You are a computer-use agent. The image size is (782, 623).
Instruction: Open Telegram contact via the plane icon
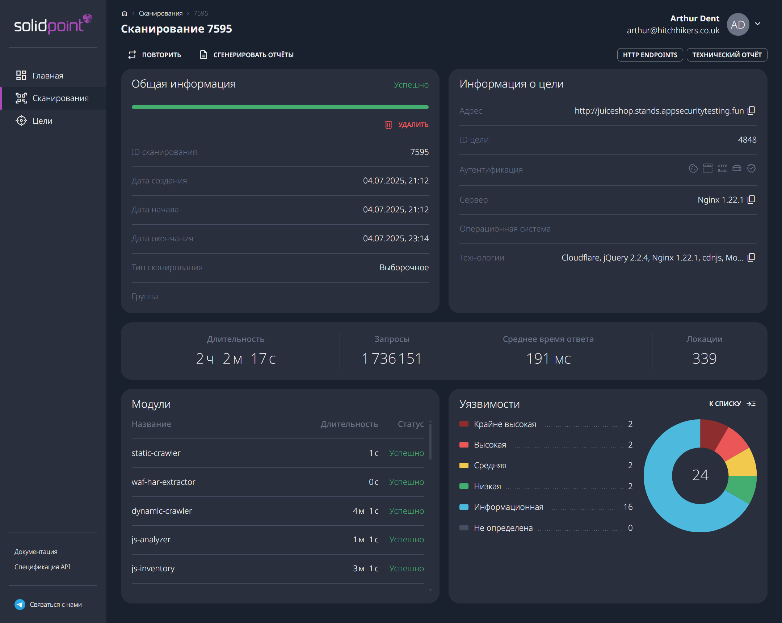[20, 604]
